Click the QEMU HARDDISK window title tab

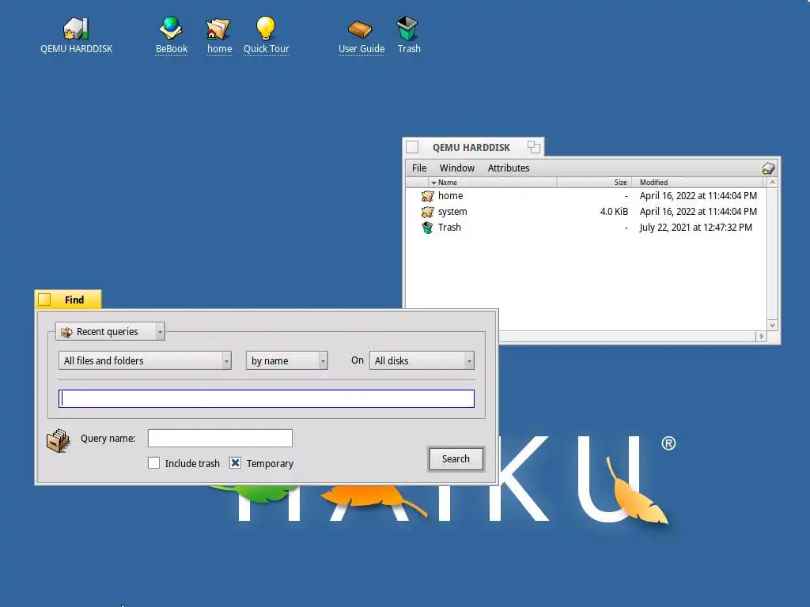coord(473,147)
